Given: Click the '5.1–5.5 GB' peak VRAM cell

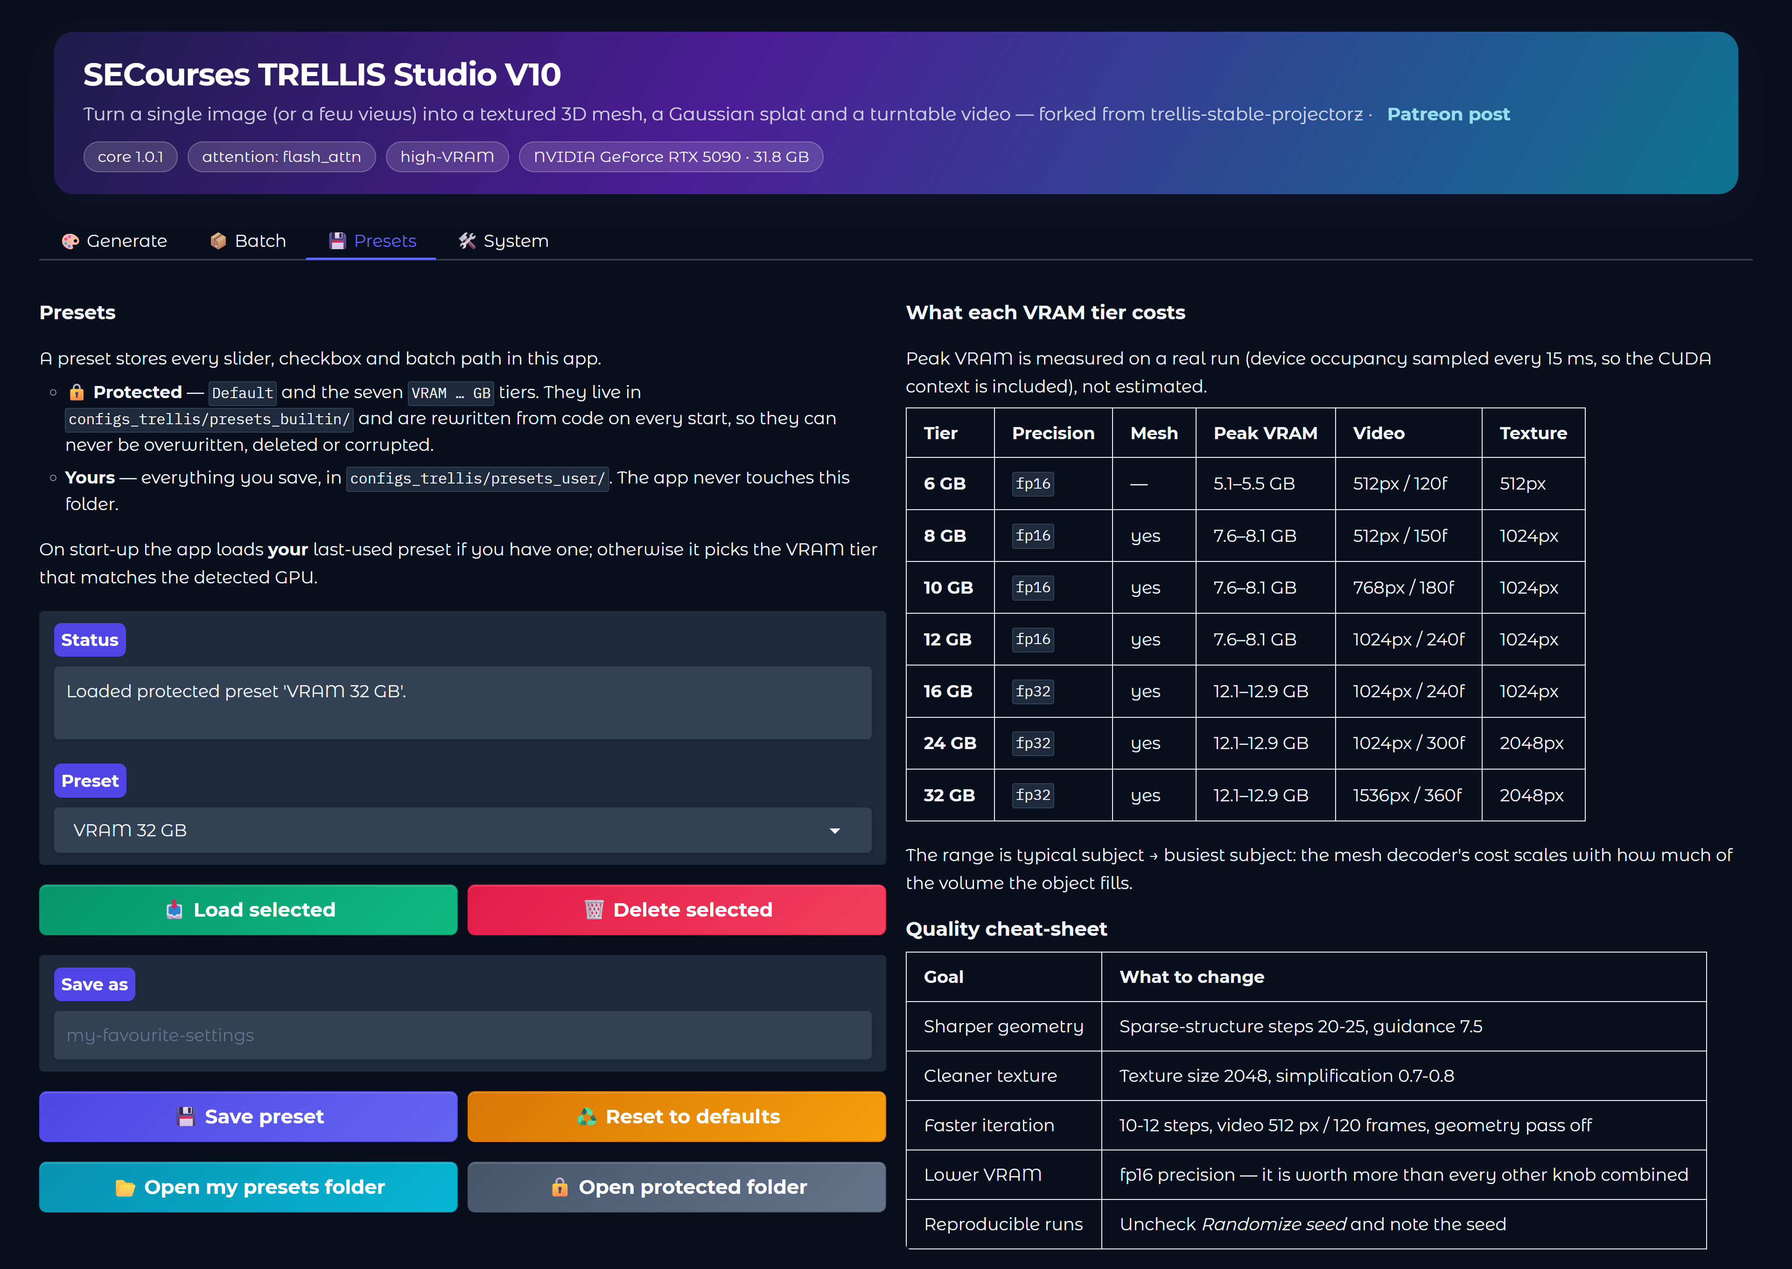Looking at the screenshot, I should coord(1266,484).
